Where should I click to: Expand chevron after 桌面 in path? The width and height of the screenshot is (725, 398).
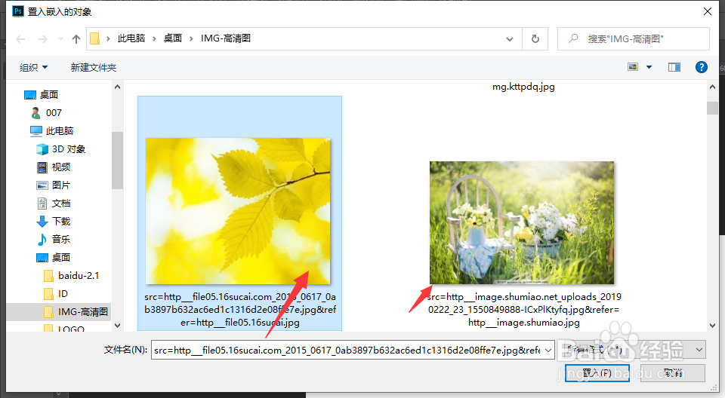click(191, 38)
